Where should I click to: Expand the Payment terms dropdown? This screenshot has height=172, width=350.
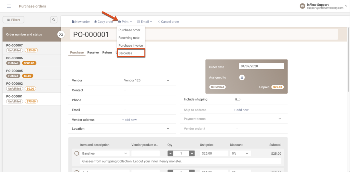tap(280, 119)
